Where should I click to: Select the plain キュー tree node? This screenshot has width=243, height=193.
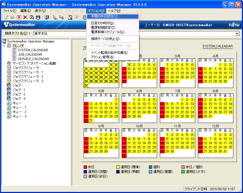coord(17,103)
